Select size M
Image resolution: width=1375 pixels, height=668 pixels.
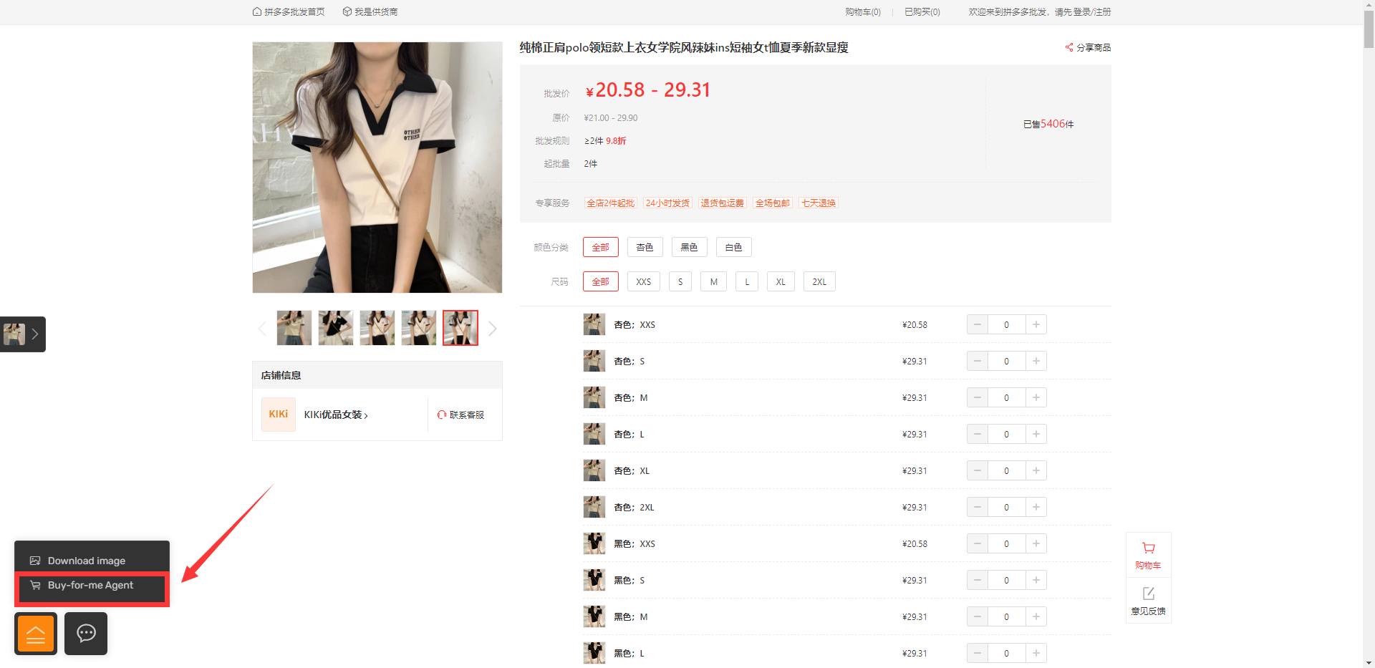[714, 281]
